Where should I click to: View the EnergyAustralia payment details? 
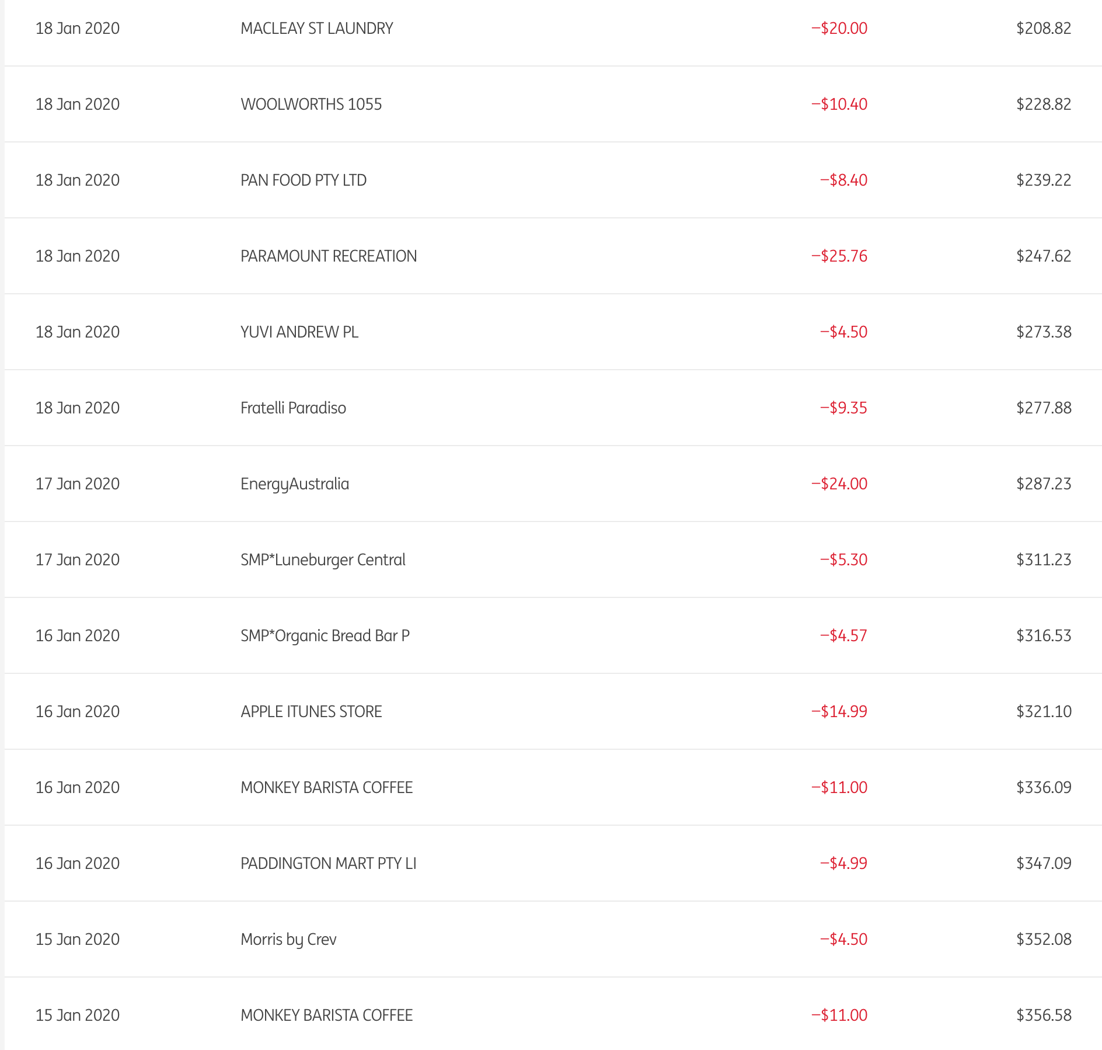coord(295,484)
